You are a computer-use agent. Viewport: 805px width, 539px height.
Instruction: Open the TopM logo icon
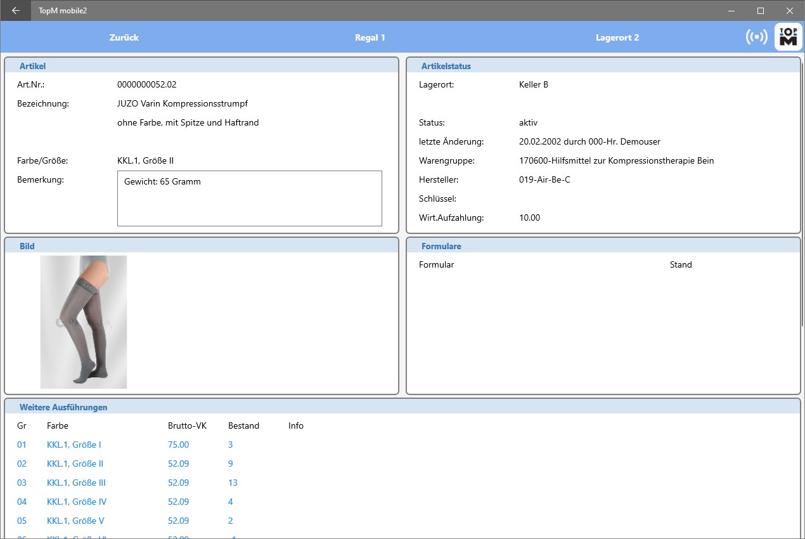[x=788, y=37]
